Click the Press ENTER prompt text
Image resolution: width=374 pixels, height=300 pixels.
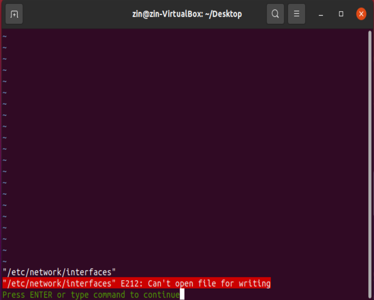tap(91, 295)
